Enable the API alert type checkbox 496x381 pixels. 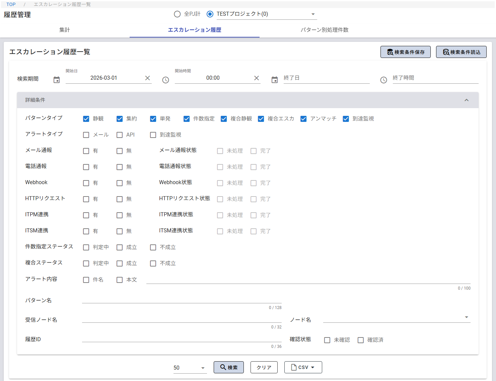pyautogui.click(x=120, y=135)
